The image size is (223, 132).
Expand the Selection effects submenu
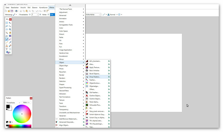pos(70,81)
